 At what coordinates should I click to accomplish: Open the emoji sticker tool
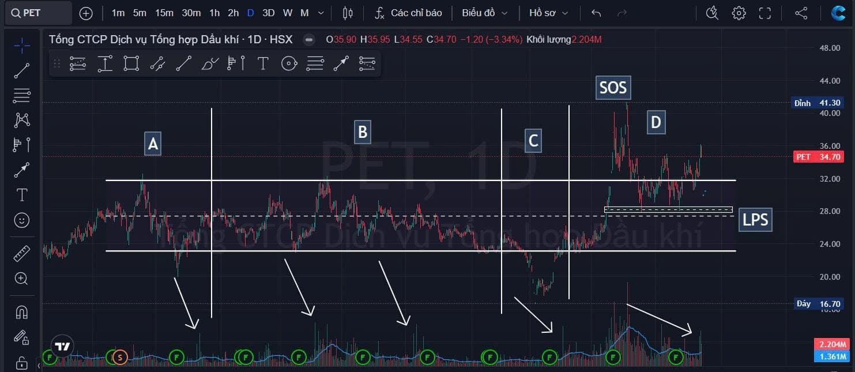[22, 220]
